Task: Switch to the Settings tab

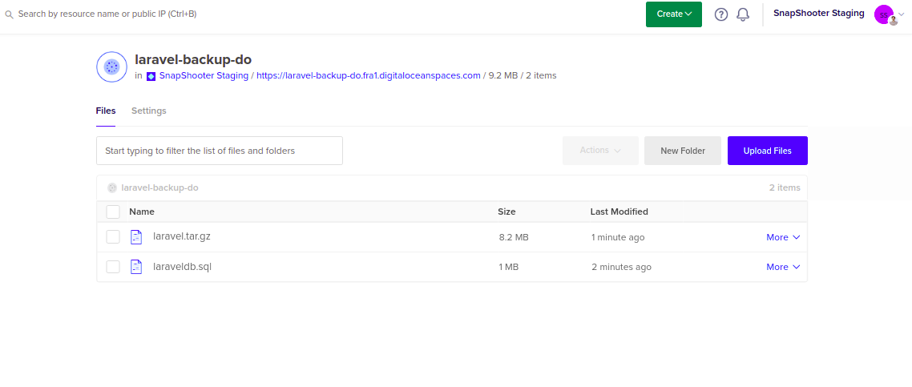Action: [x=149, y=111]
